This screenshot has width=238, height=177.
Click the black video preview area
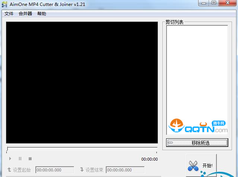tap(82, 82)
